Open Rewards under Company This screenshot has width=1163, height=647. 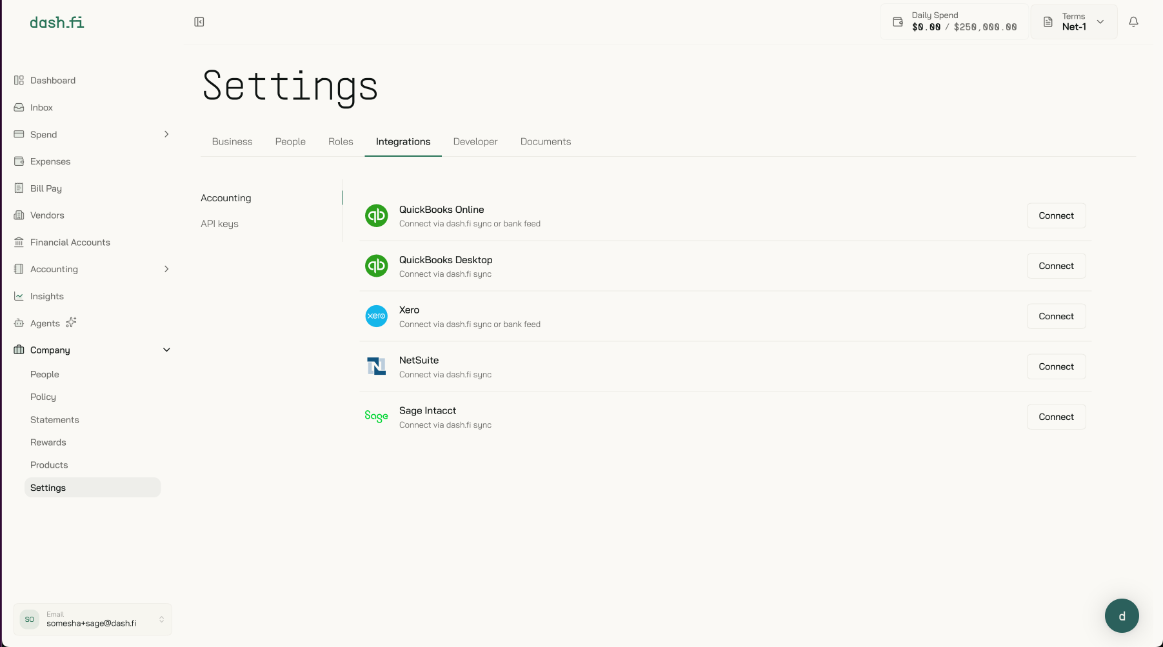pyautogui.click(x=48, y=442)
